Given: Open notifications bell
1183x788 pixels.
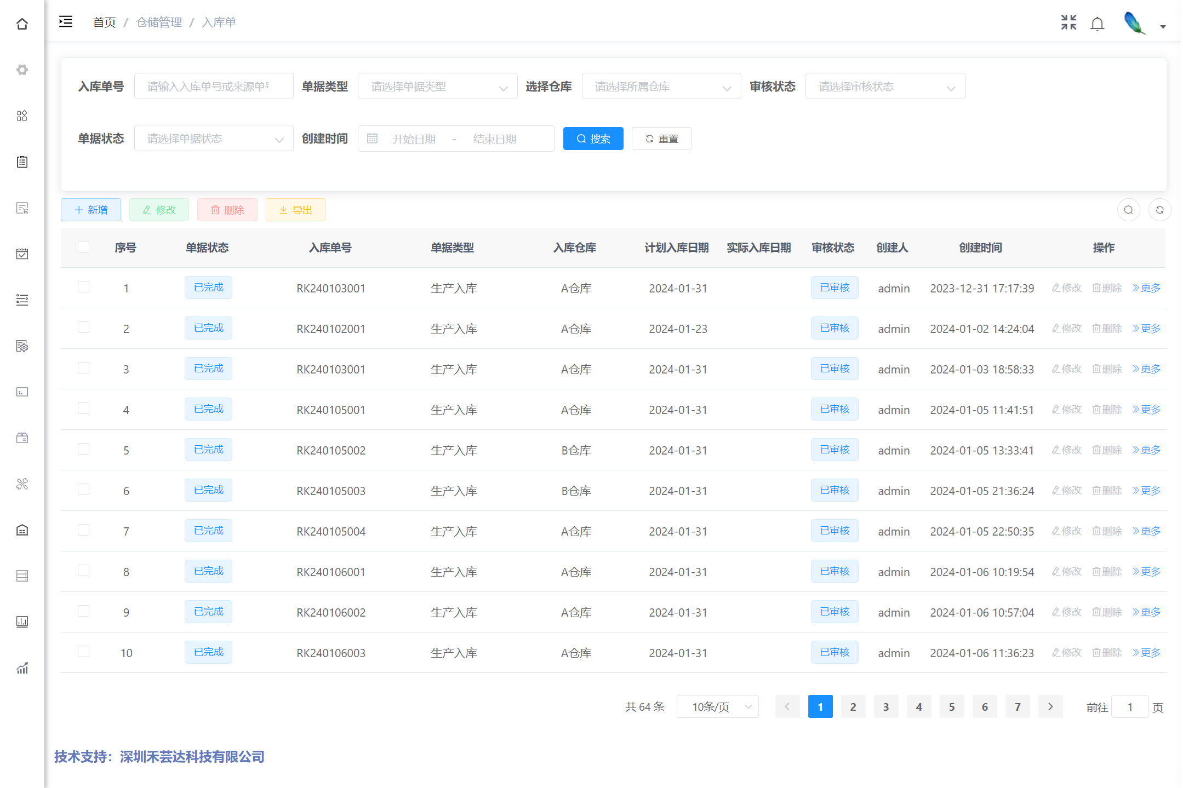Looking at the screenshot, I should 1098,24.
